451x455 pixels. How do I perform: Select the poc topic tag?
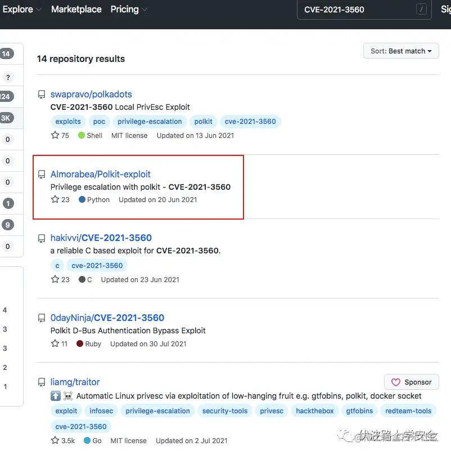pyautogui.click(x=99, y=122)
